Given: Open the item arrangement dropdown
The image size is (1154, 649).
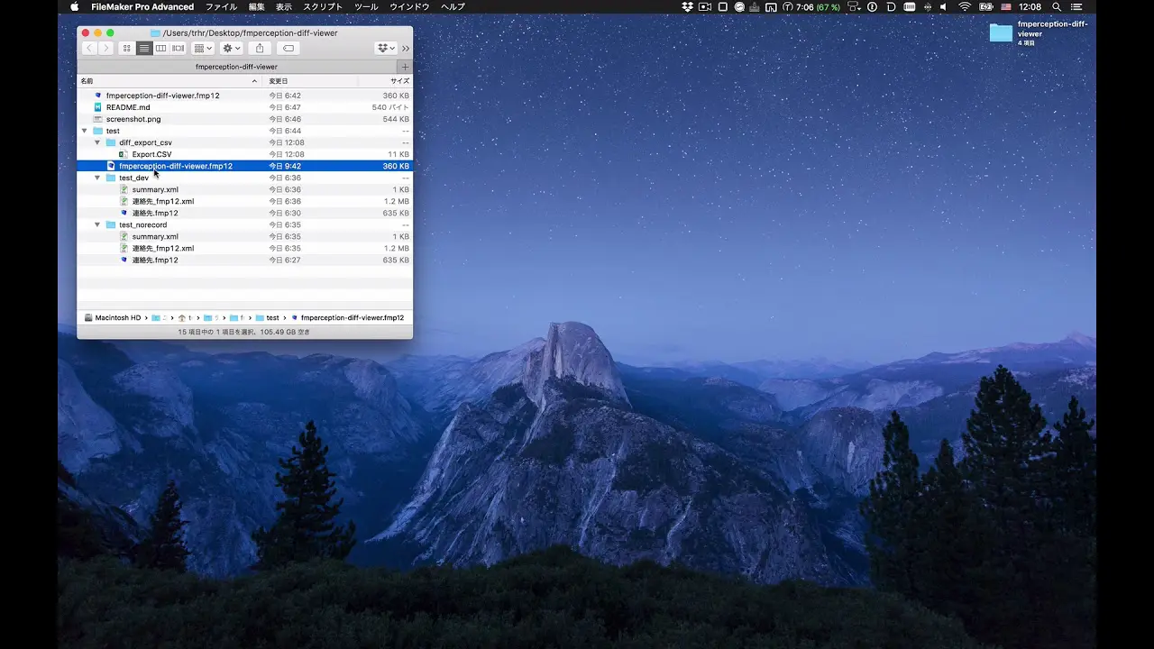Looking at the screenshot, I should tap(203, 49).
